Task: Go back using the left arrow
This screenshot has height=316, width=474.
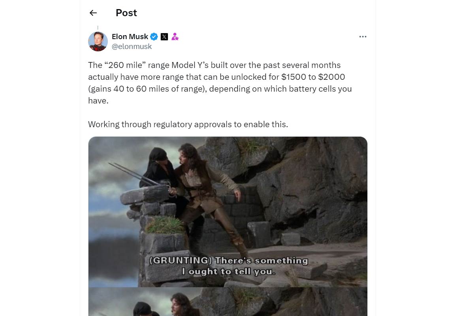Action: (x=93, y=13)
